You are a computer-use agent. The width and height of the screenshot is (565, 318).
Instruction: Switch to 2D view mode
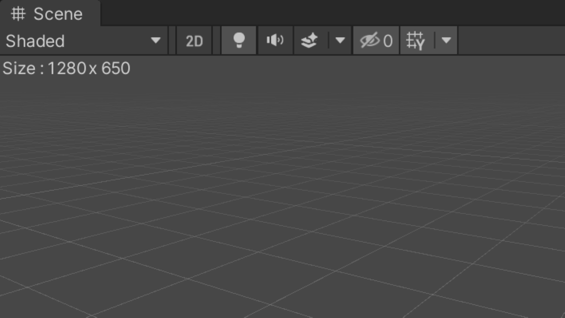(x=194, y=40)
